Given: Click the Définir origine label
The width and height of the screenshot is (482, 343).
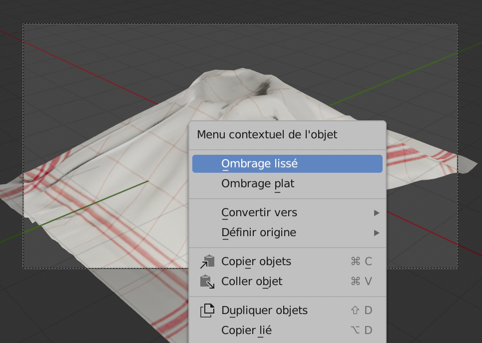Looking at the screenshot, I should [x=259, y=233].
